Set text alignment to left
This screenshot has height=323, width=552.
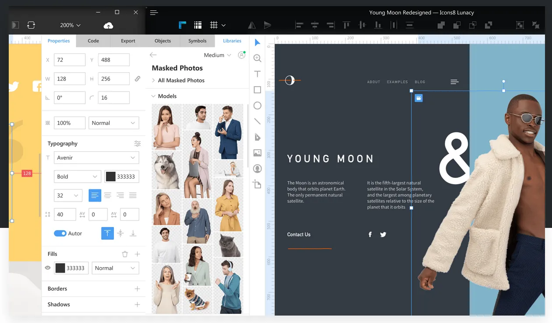coord(95,195)
